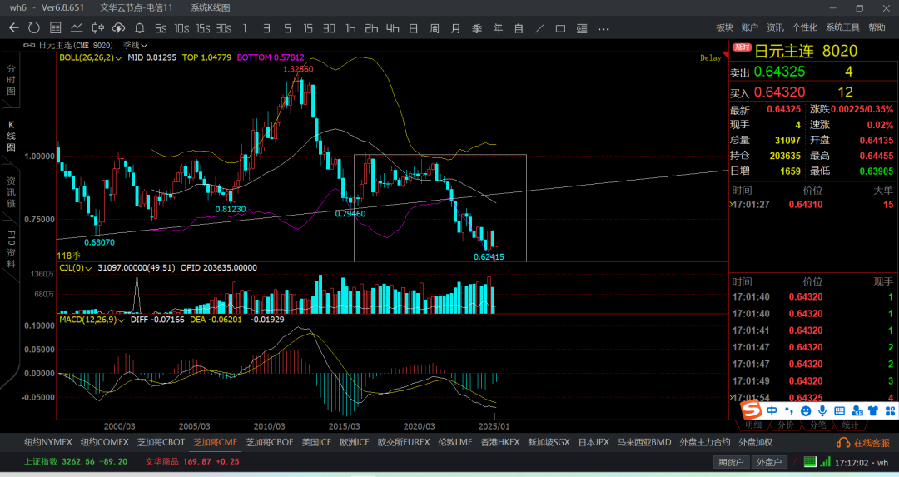The image size is (899, 477).
Task: Open the quote list table icon
Action: point(55,27)
